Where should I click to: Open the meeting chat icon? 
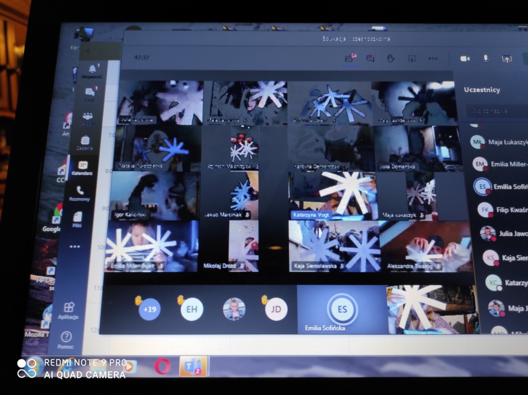[370, 59]
